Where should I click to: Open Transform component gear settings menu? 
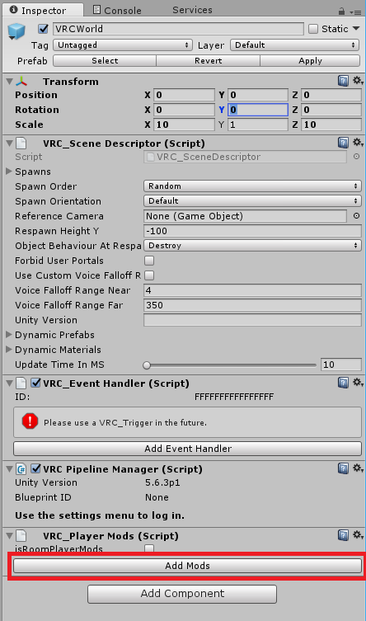[358, 81]
